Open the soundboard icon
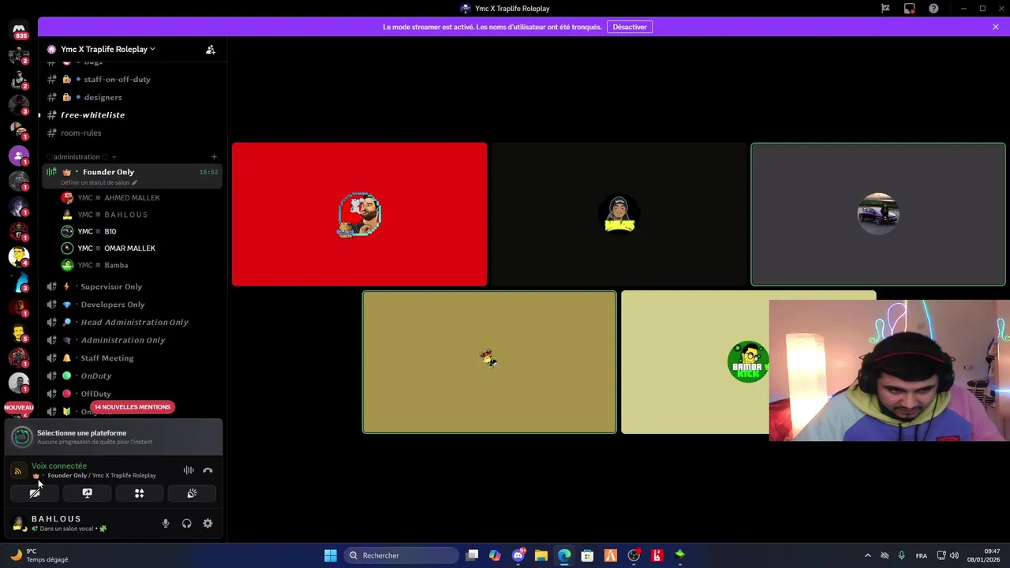 [192, 493]
